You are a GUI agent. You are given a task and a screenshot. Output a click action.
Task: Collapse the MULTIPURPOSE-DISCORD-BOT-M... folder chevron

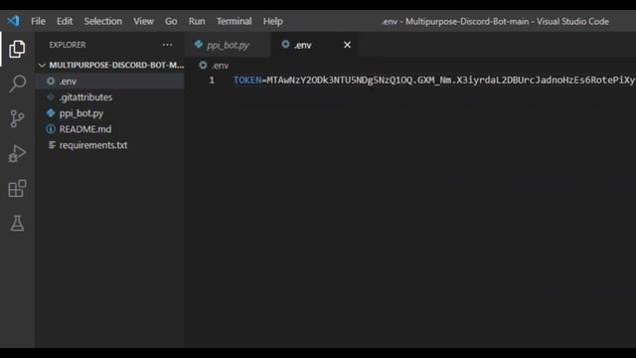point(42,65)
